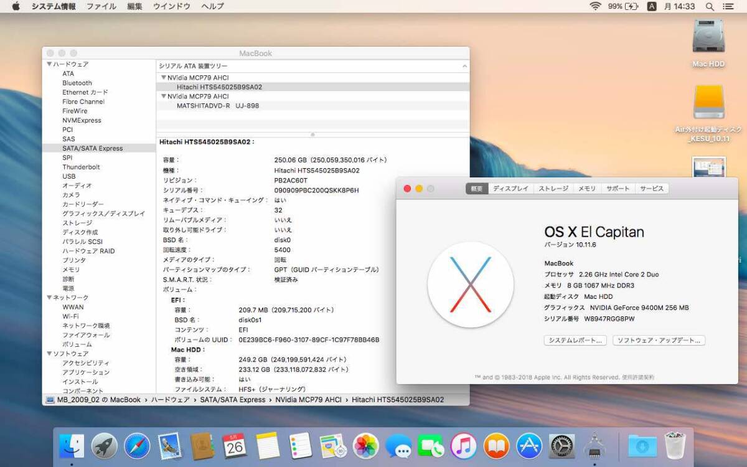Open Launchpad rocket icon in dock

tap(104, 446)
